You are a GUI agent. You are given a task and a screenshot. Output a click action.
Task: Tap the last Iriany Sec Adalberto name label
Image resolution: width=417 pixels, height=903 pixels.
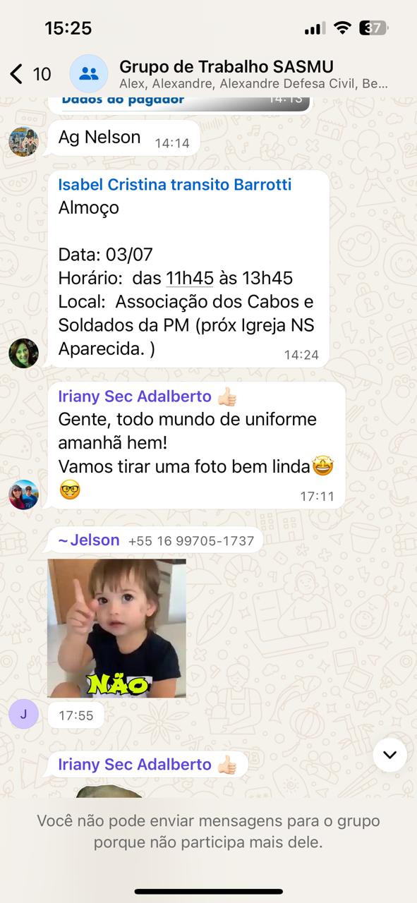tap(135, 765)
